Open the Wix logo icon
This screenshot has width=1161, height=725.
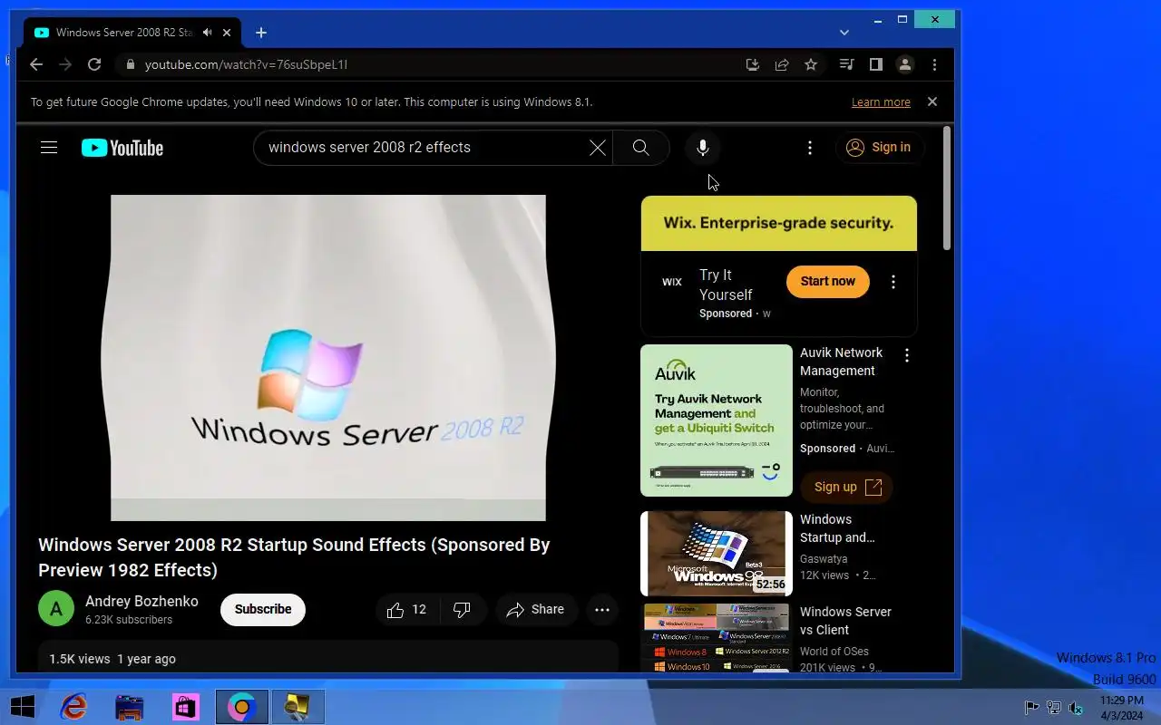point(671,282)
